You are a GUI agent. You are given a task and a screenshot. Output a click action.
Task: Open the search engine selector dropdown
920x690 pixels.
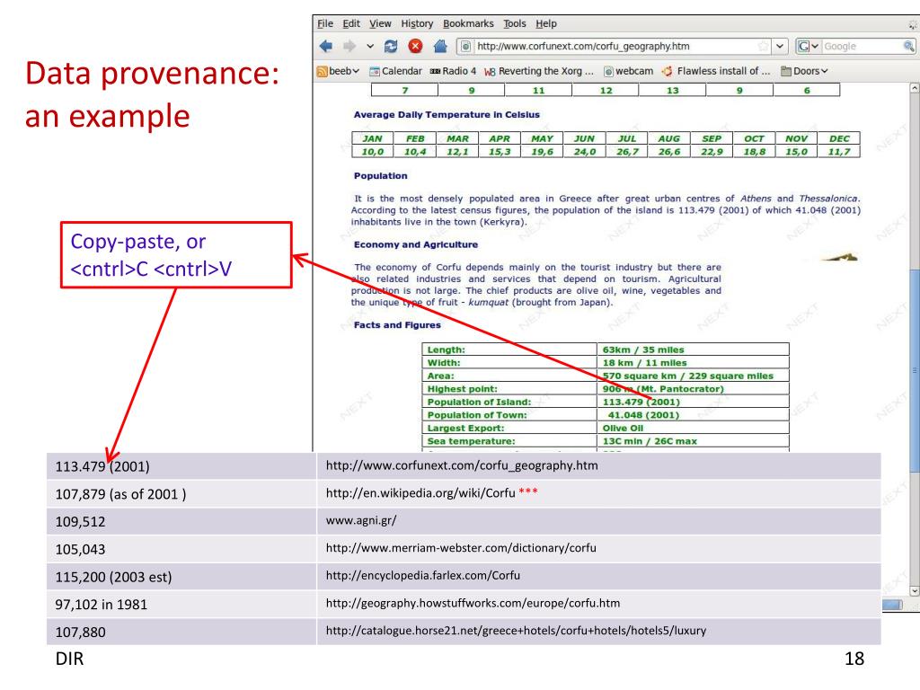click(x=809, y=46)
